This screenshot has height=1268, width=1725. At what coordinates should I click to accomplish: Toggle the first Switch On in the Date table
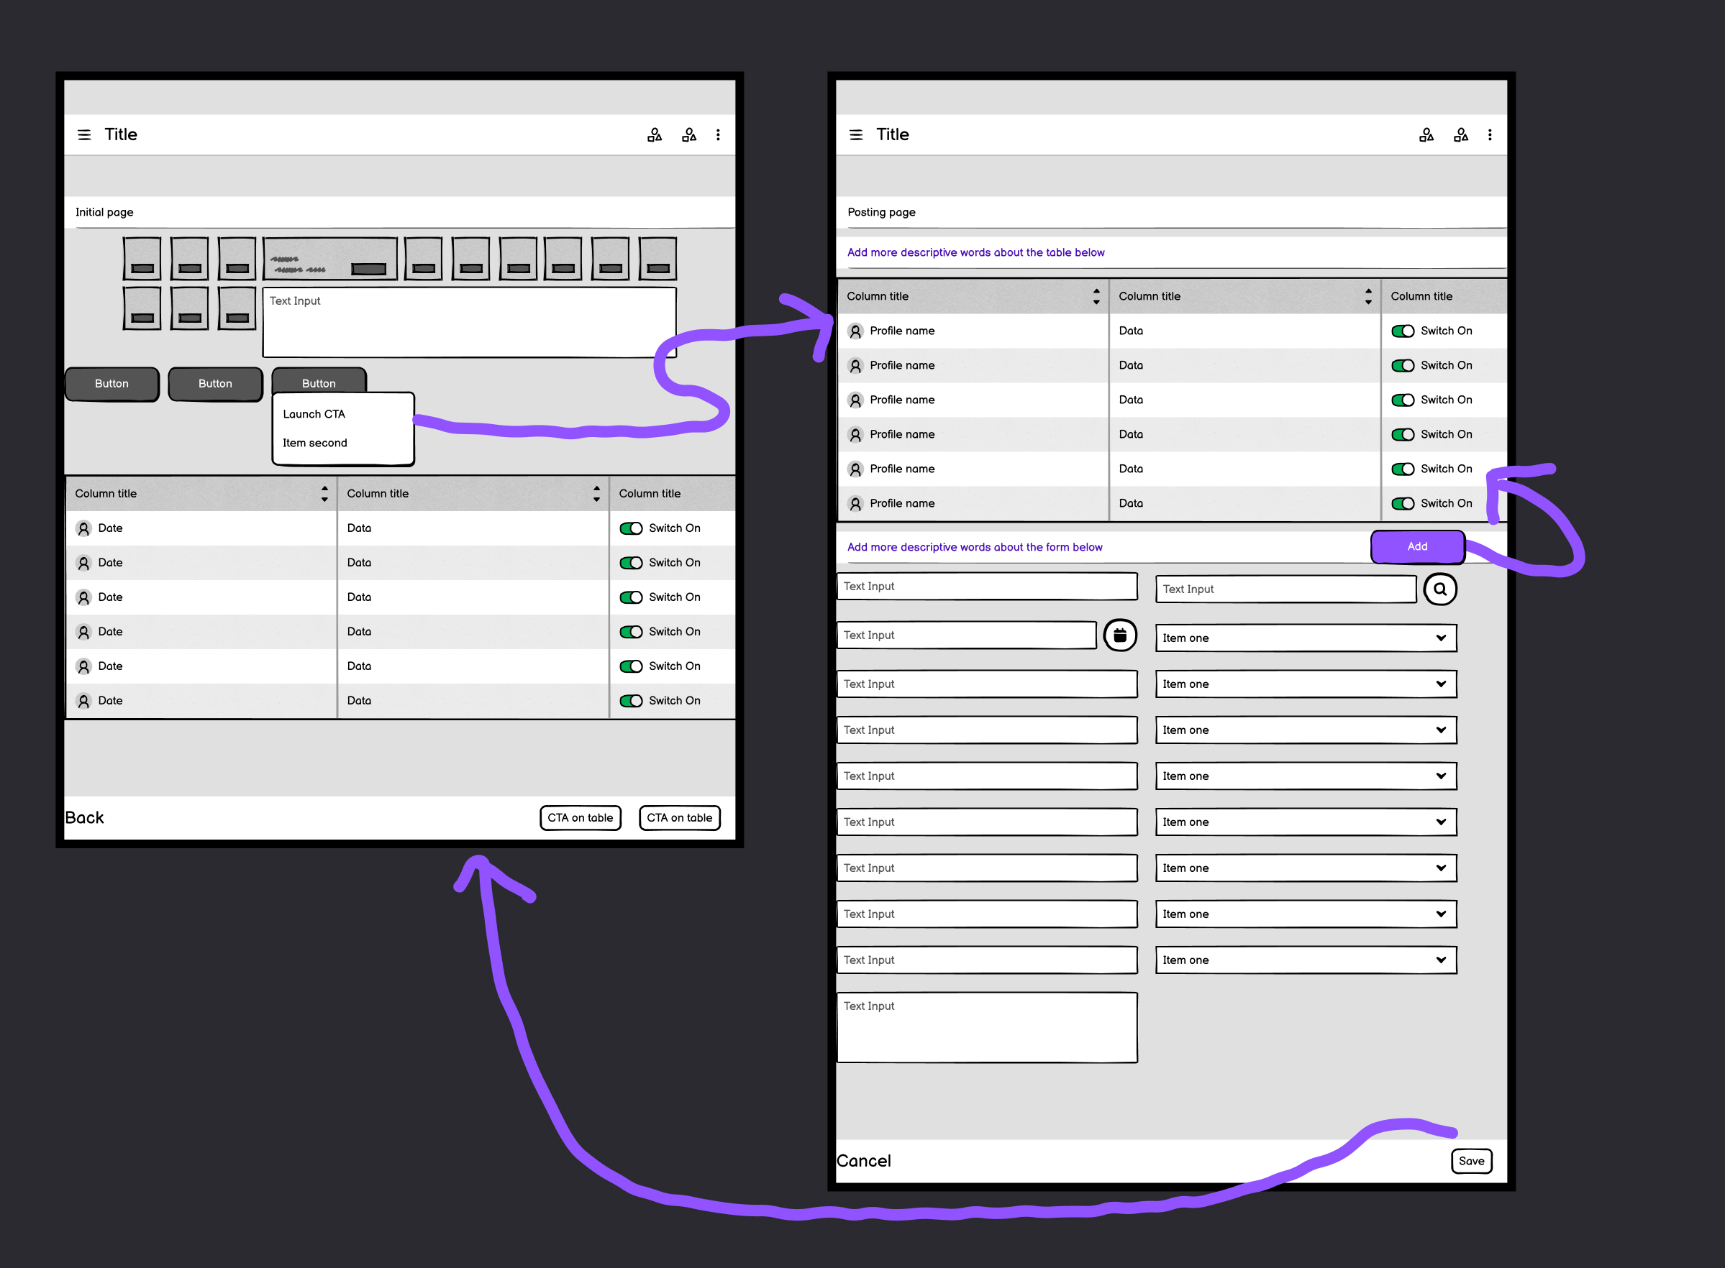pyautogui.click(x=632, y=528)
